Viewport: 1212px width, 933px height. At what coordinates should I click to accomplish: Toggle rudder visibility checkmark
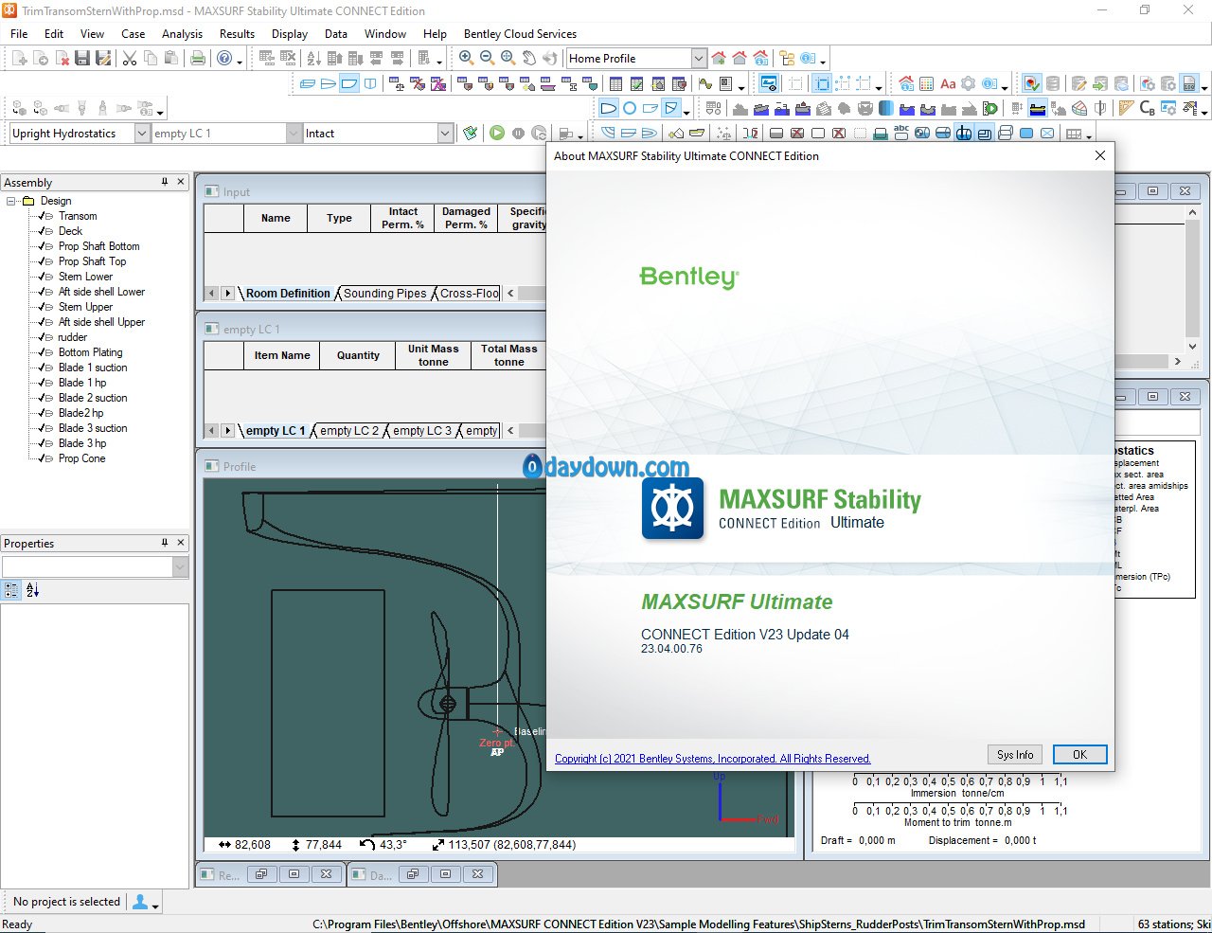pos(42,337)
